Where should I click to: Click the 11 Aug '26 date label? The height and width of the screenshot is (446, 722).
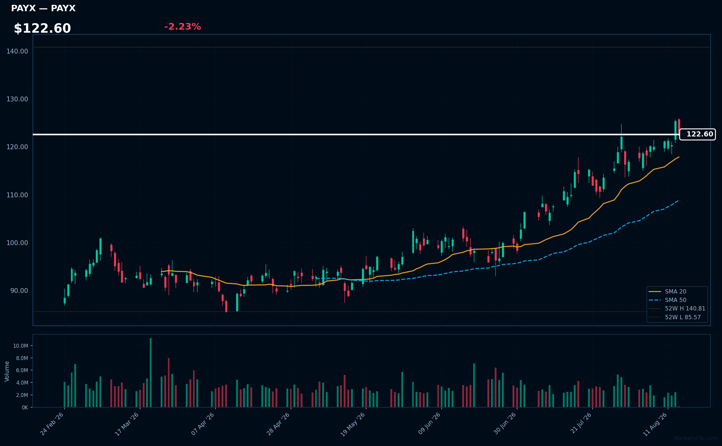(x=655, y=424)
